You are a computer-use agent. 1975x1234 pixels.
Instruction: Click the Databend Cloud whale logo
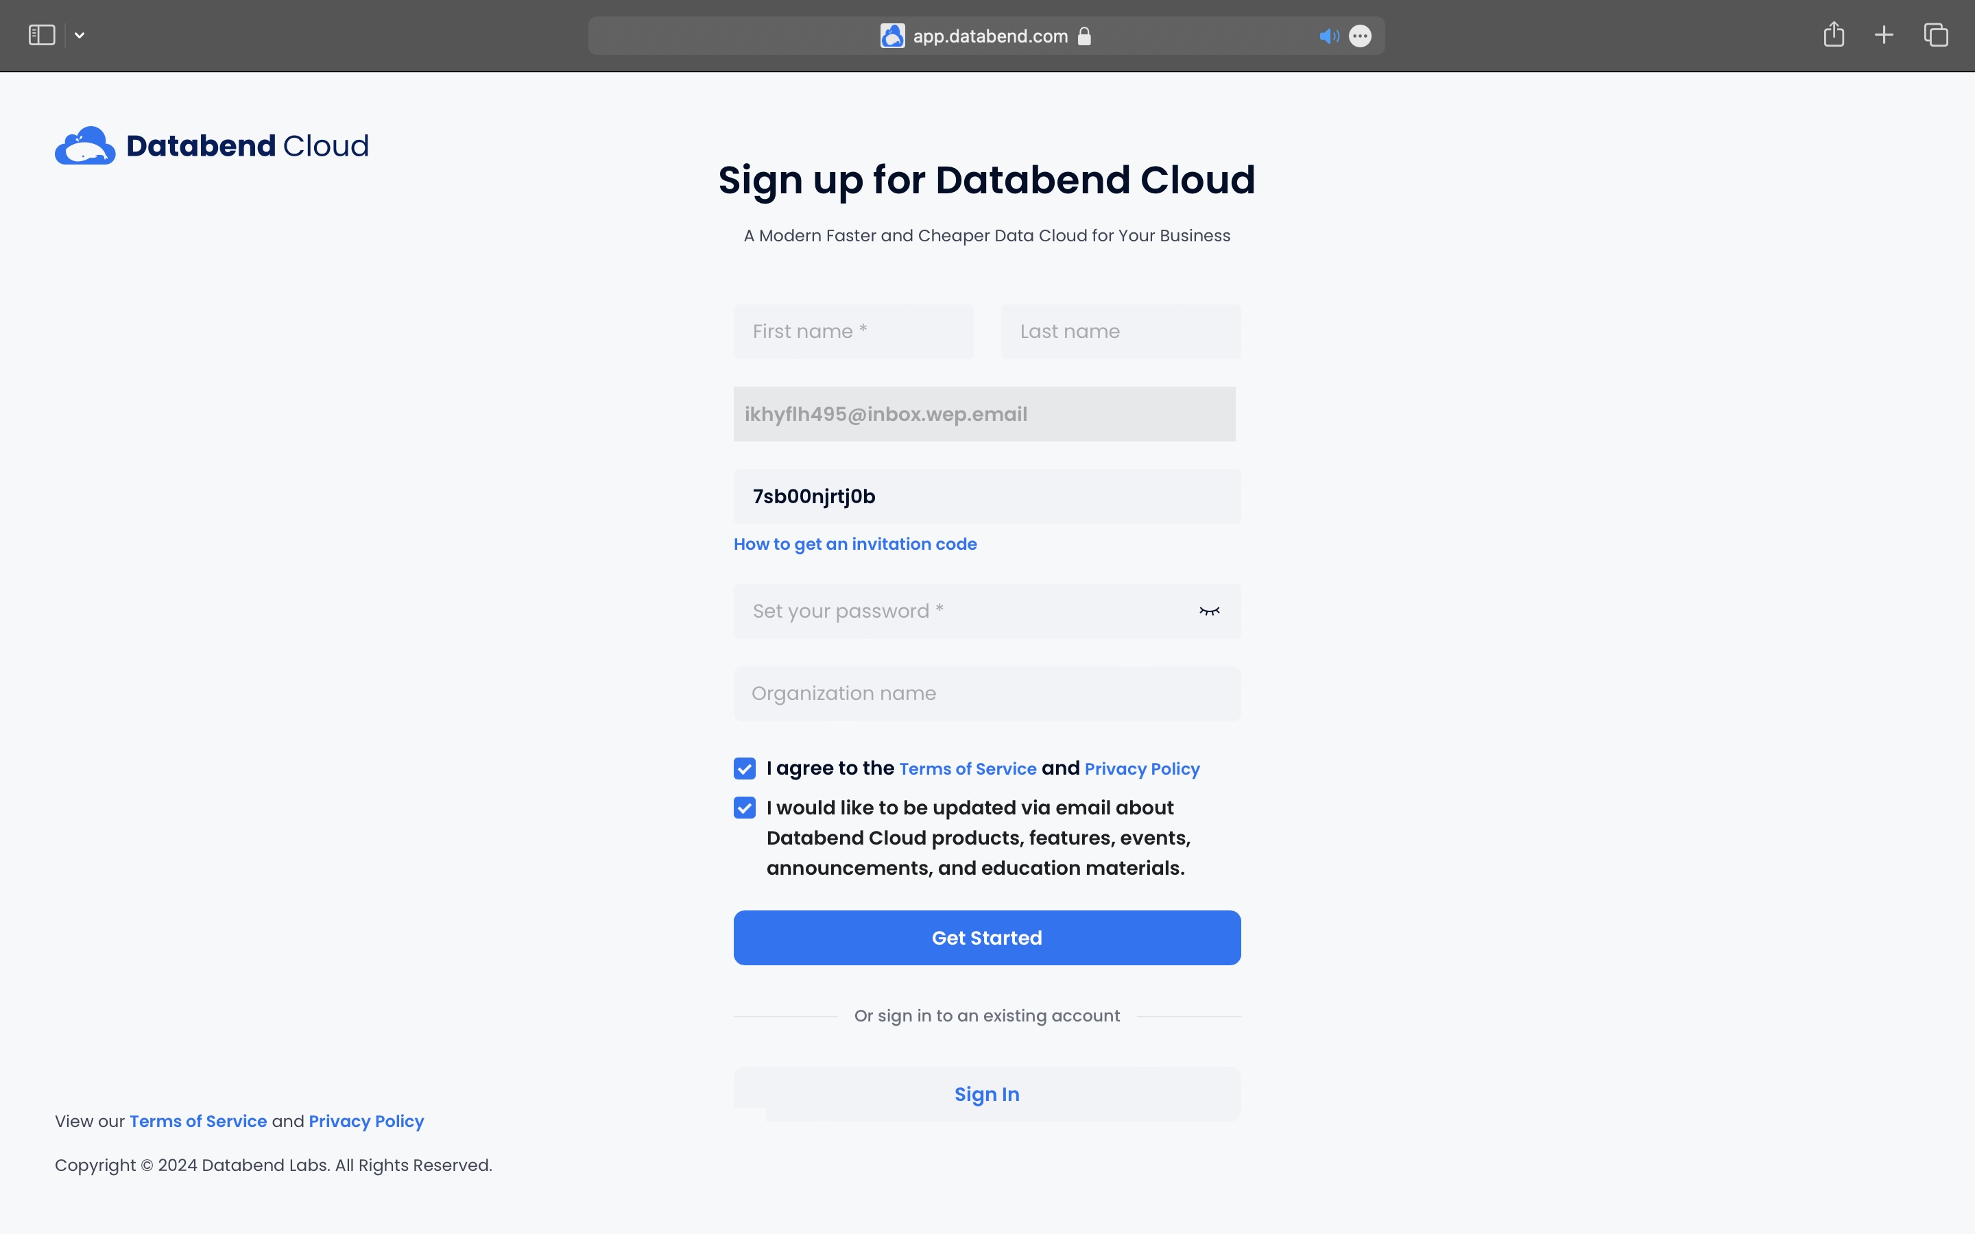click(x=85, y=145)
